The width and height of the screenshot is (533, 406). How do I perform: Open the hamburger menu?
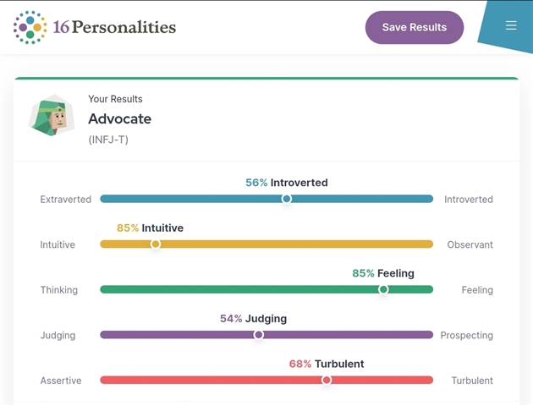click(511, 25)
